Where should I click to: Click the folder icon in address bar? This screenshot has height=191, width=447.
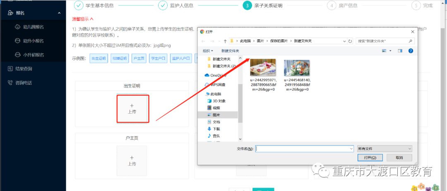232,41
